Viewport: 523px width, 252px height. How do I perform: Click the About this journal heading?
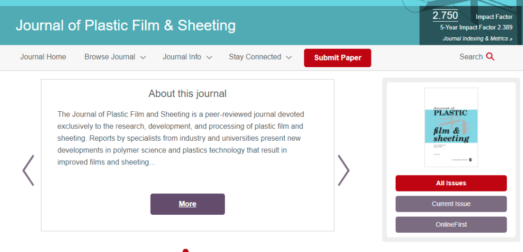(x=187, y=94)
